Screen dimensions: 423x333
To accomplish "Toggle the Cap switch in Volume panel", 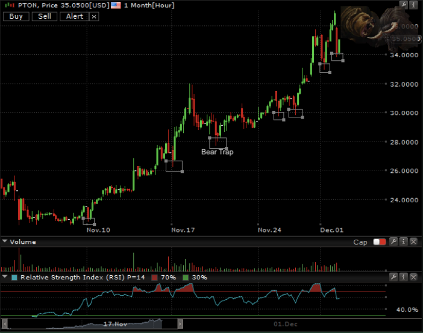I will tap(380, 241).
